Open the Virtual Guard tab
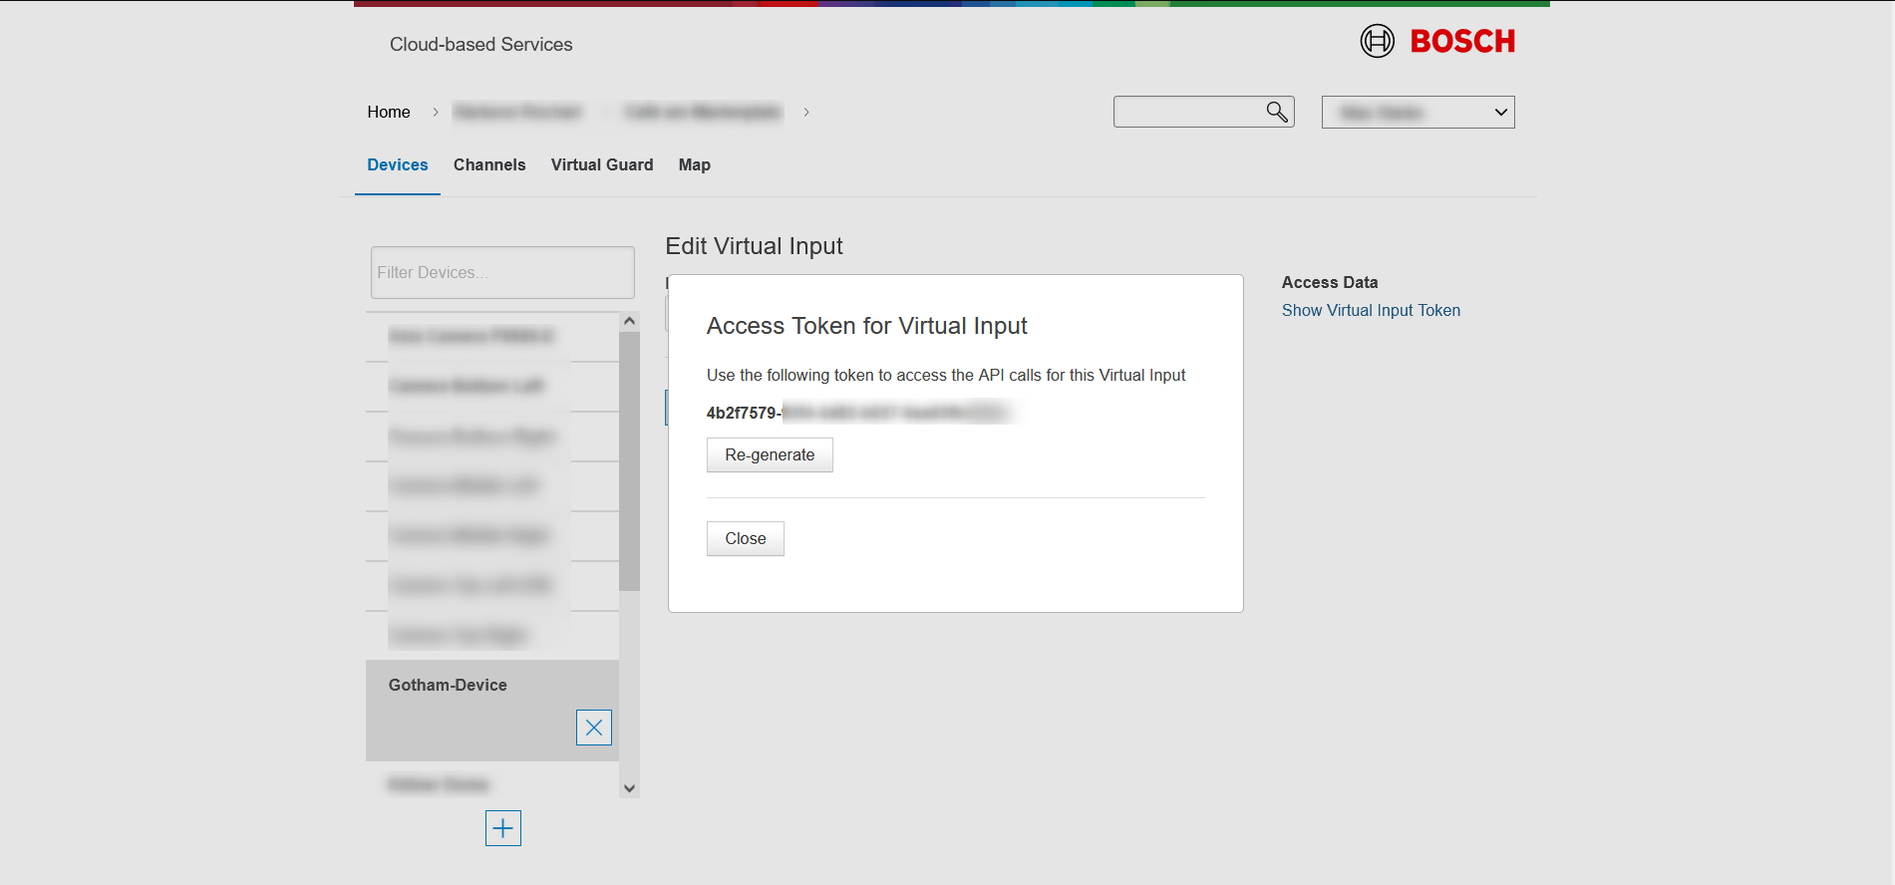Viewport: 1895px width, 885px height. (601, 165)
